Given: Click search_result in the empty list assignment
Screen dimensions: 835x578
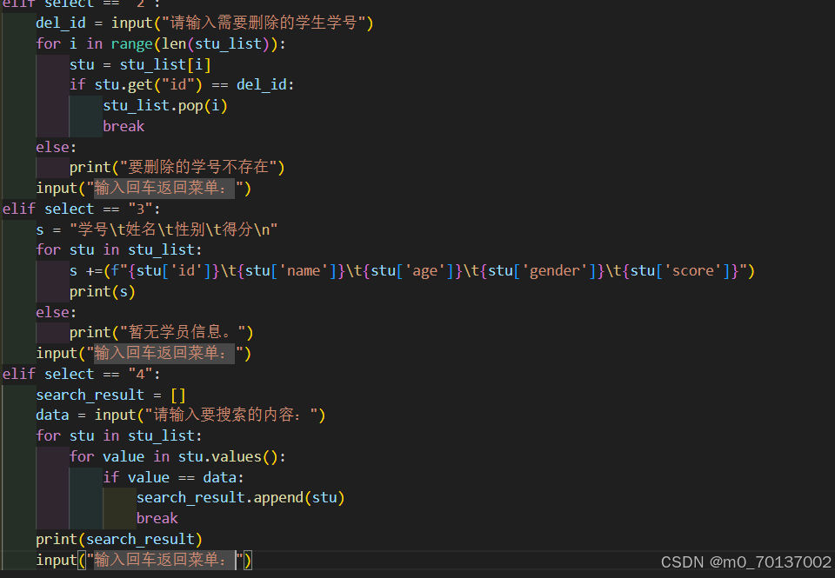Looking at the screenshot, I should click(x=90, y=395).
